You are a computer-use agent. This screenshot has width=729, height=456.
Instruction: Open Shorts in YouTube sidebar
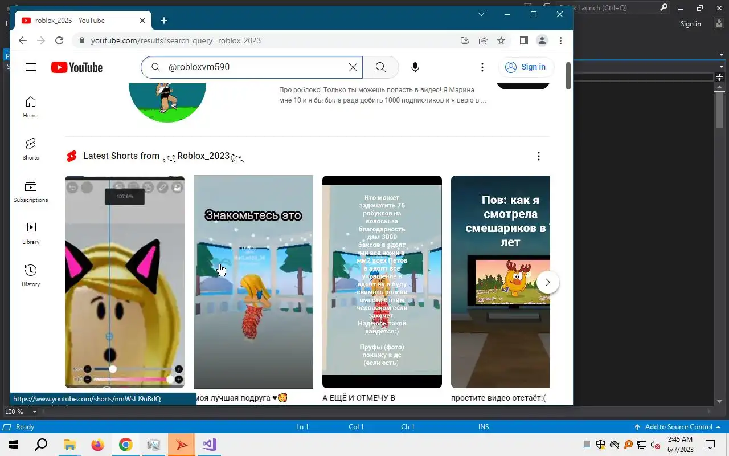[x=31, y=149]
